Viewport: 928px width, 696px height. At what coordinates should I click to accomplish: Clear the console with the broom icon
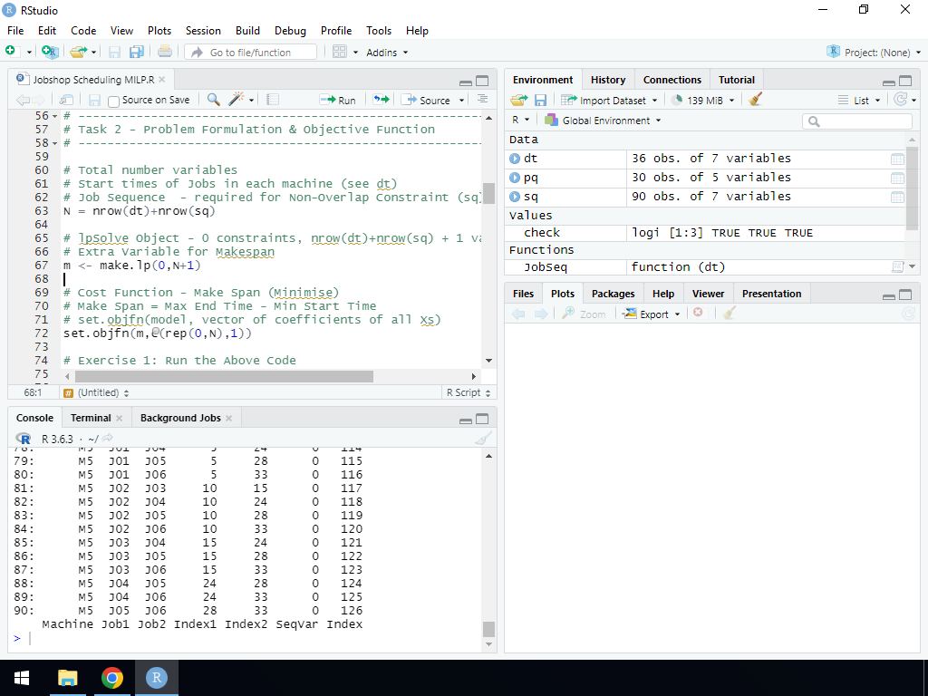point(483,439)
